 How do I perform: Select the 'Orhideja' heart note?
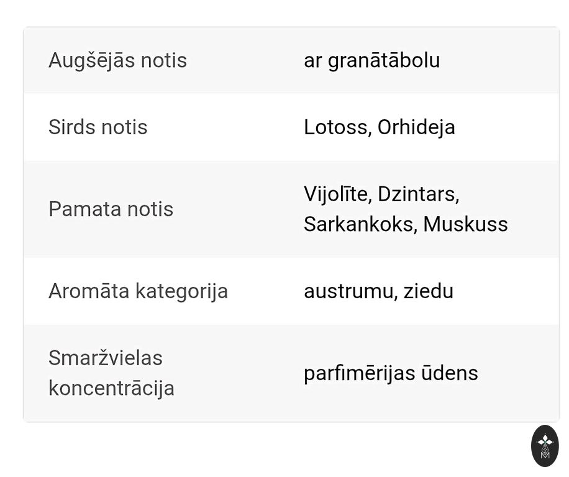(416, 127)
